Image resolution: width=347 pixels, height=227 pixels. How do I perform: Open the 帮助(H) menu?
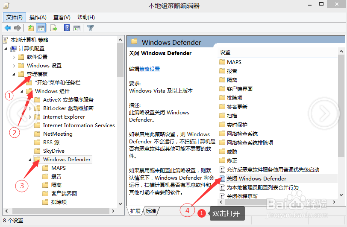point(86,17)
